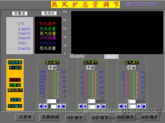Click the setpoint input field in 混风调节
Screen dimensions: 165x123
(x=51, y=101)
